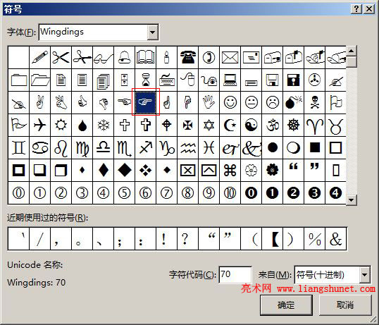Select the Sagittarius arrow symbol
Screen dimensions: 379x325
[146, 147]
